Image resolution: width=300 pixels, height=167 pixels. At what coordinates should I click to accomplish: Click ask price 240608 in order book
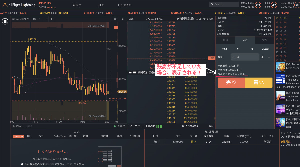pyautogui.click(x=171, y=60)
